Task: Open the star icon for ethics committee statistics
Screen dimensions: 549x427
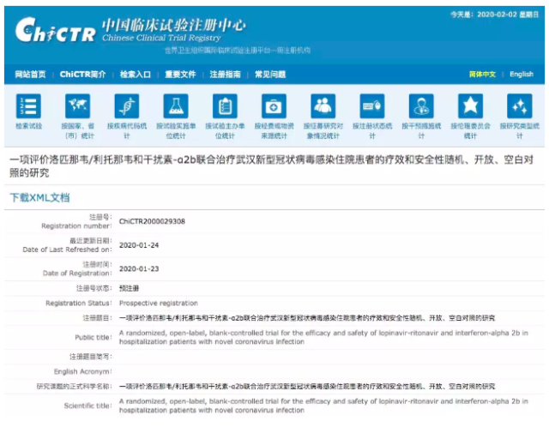Action: point(470,106)
